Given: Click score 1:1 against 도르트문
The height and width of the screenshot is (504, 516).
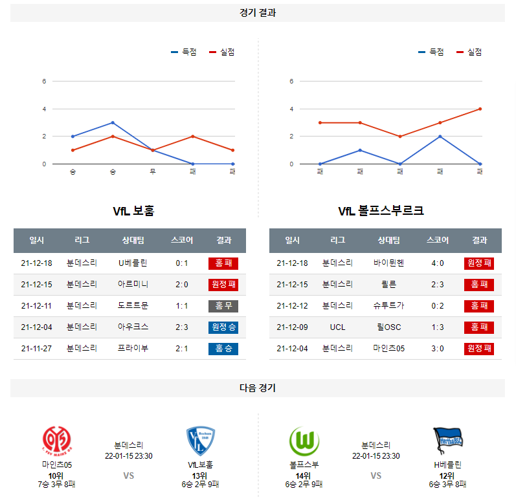Looking at the screenshot, I should coord(182,306).
